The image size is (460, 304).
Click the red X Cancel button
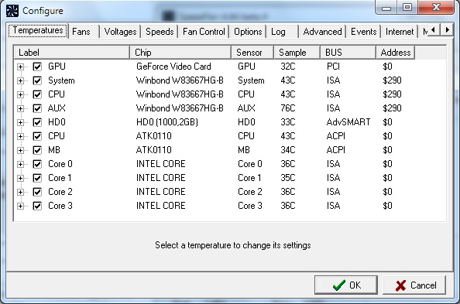[x=414, y=285]
